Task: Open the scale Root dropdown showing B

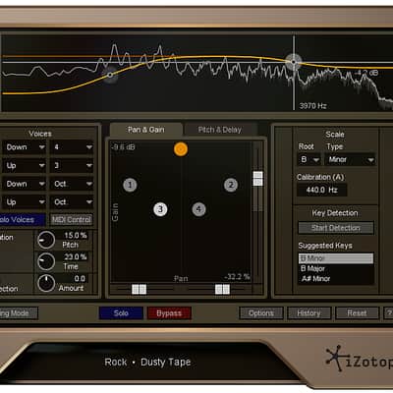Action: (x=309, y=160)
